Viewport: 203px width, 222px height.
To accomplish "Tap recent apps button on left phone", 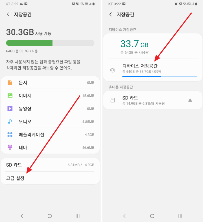I will (78, 216).
